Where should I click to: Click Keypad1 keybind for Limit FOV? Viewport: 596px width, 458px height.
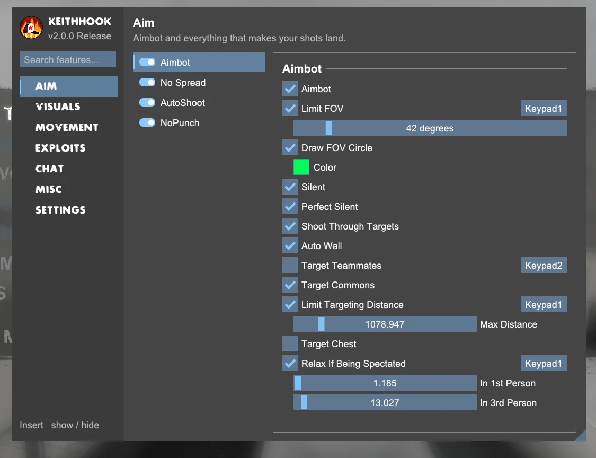pyautogui.click(x=544, y=109)
